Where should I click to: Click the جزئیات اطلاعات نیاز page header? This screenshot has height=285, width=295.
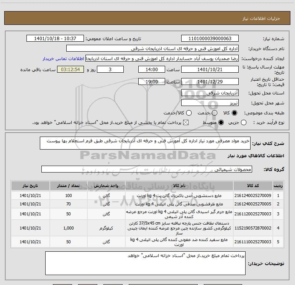pyautogui.click(x=261, y=18)
